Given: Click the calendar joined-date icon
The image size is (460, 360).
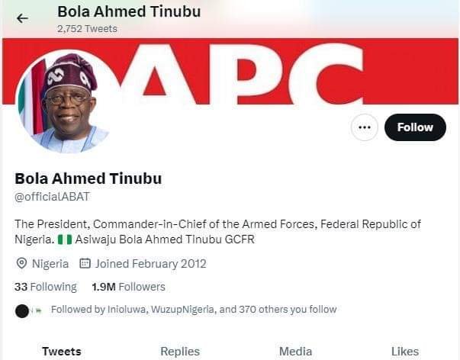Looking at the screenshot, I should [85, 264].
